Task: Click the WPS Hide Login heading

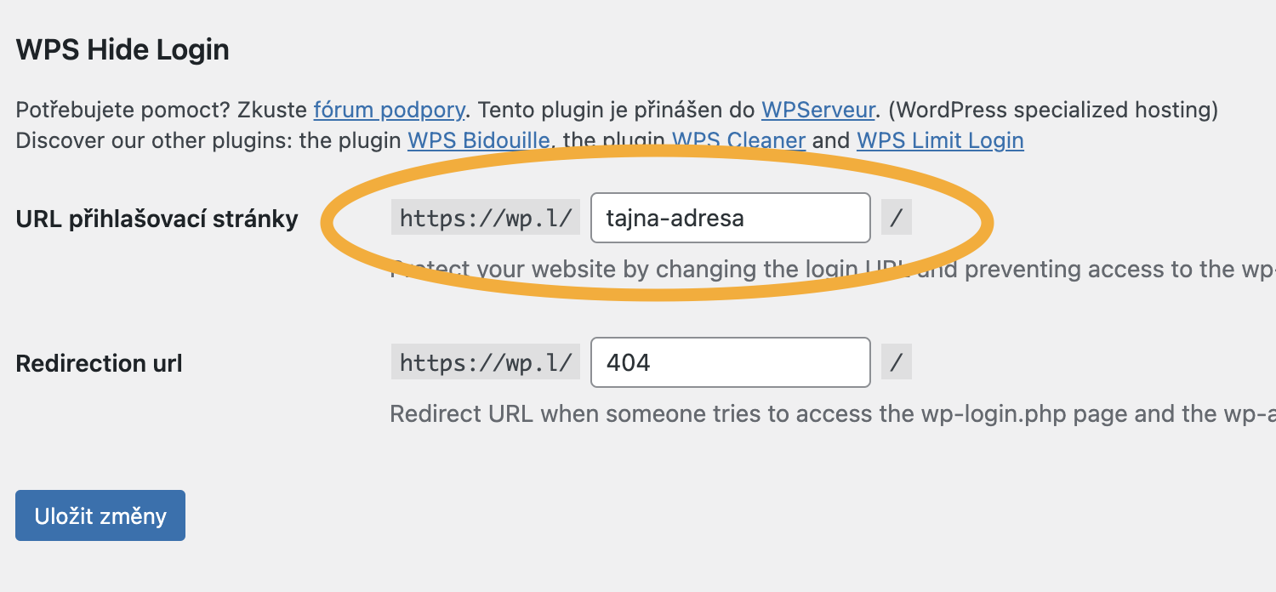Action: tap(122, 49)
